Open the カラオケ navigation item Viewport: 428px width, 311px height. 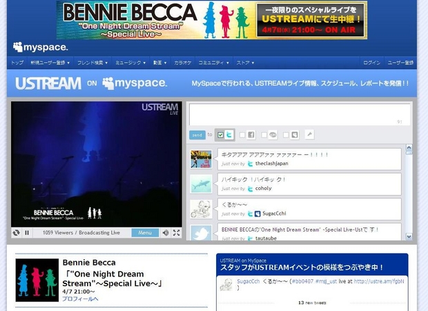pyautogui.click(x=183, y=63)
